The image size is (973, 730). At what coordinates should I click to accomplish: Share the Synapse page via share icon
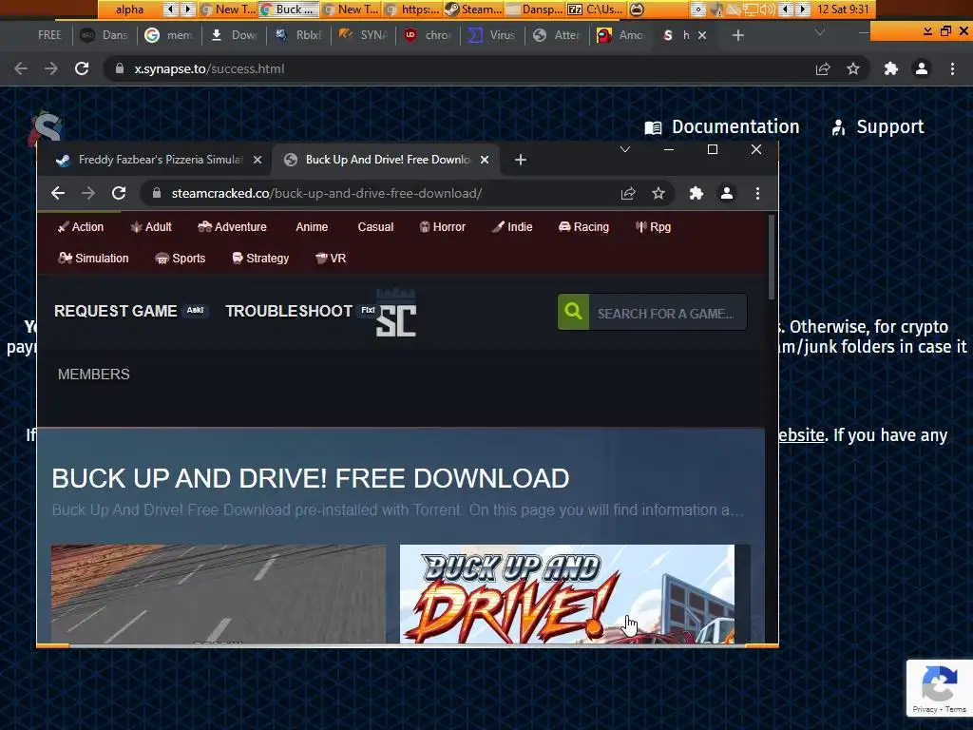[823, 68]
